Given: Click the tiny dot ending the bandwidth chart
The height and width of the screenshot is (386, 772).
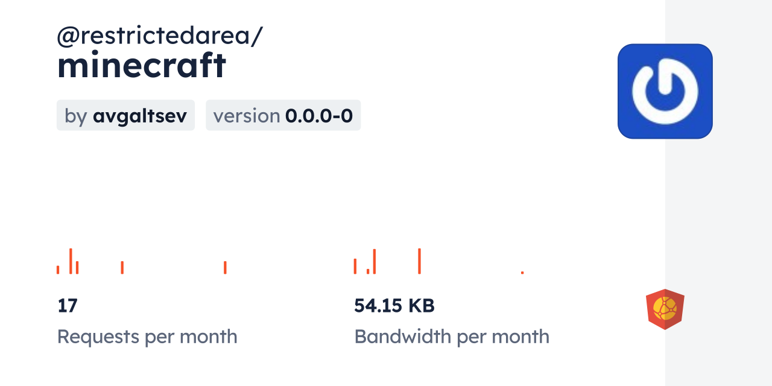Looking at the screenshot, I should pos(522,273).
